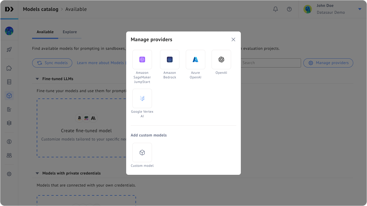Collapse the Fine-tuned LLMs section
The height and width of the screenshot is (206, 367).
click(x=37, y=79)
